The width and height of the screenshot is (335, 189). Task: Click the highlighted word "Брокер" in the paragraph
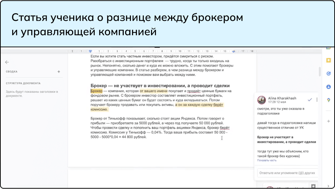96,91
